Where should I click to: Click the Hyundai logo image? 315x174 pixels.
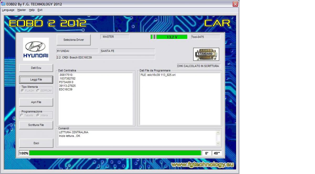click(36, 49)
